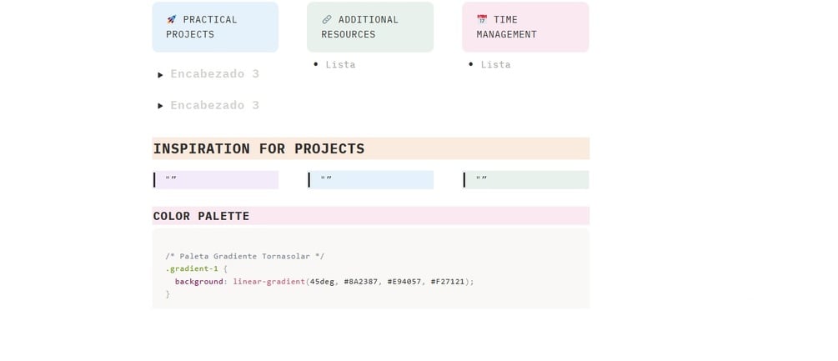Click the Color Palette heading
This screenshot has height=361, width=838.
coord(201,216)
